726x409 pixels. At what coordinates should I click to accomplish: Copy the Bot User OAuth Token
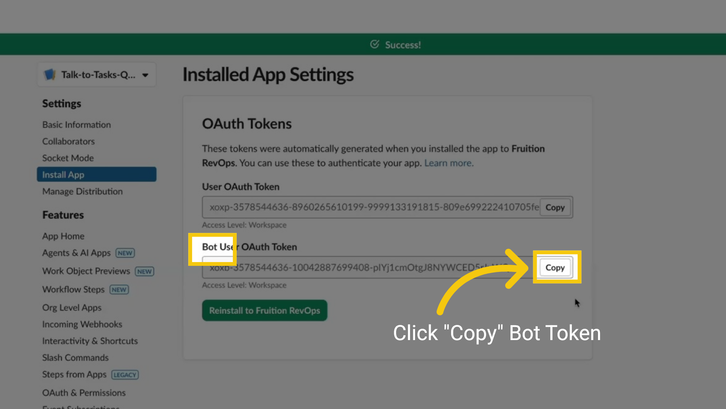click(555, 267)
